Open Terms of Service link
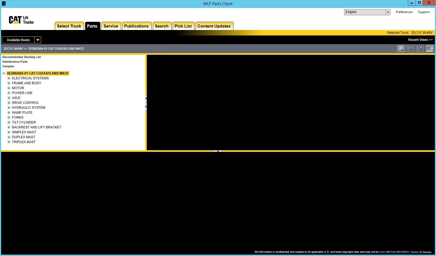This screenshot has width=436, height=256. coord(421,252)
